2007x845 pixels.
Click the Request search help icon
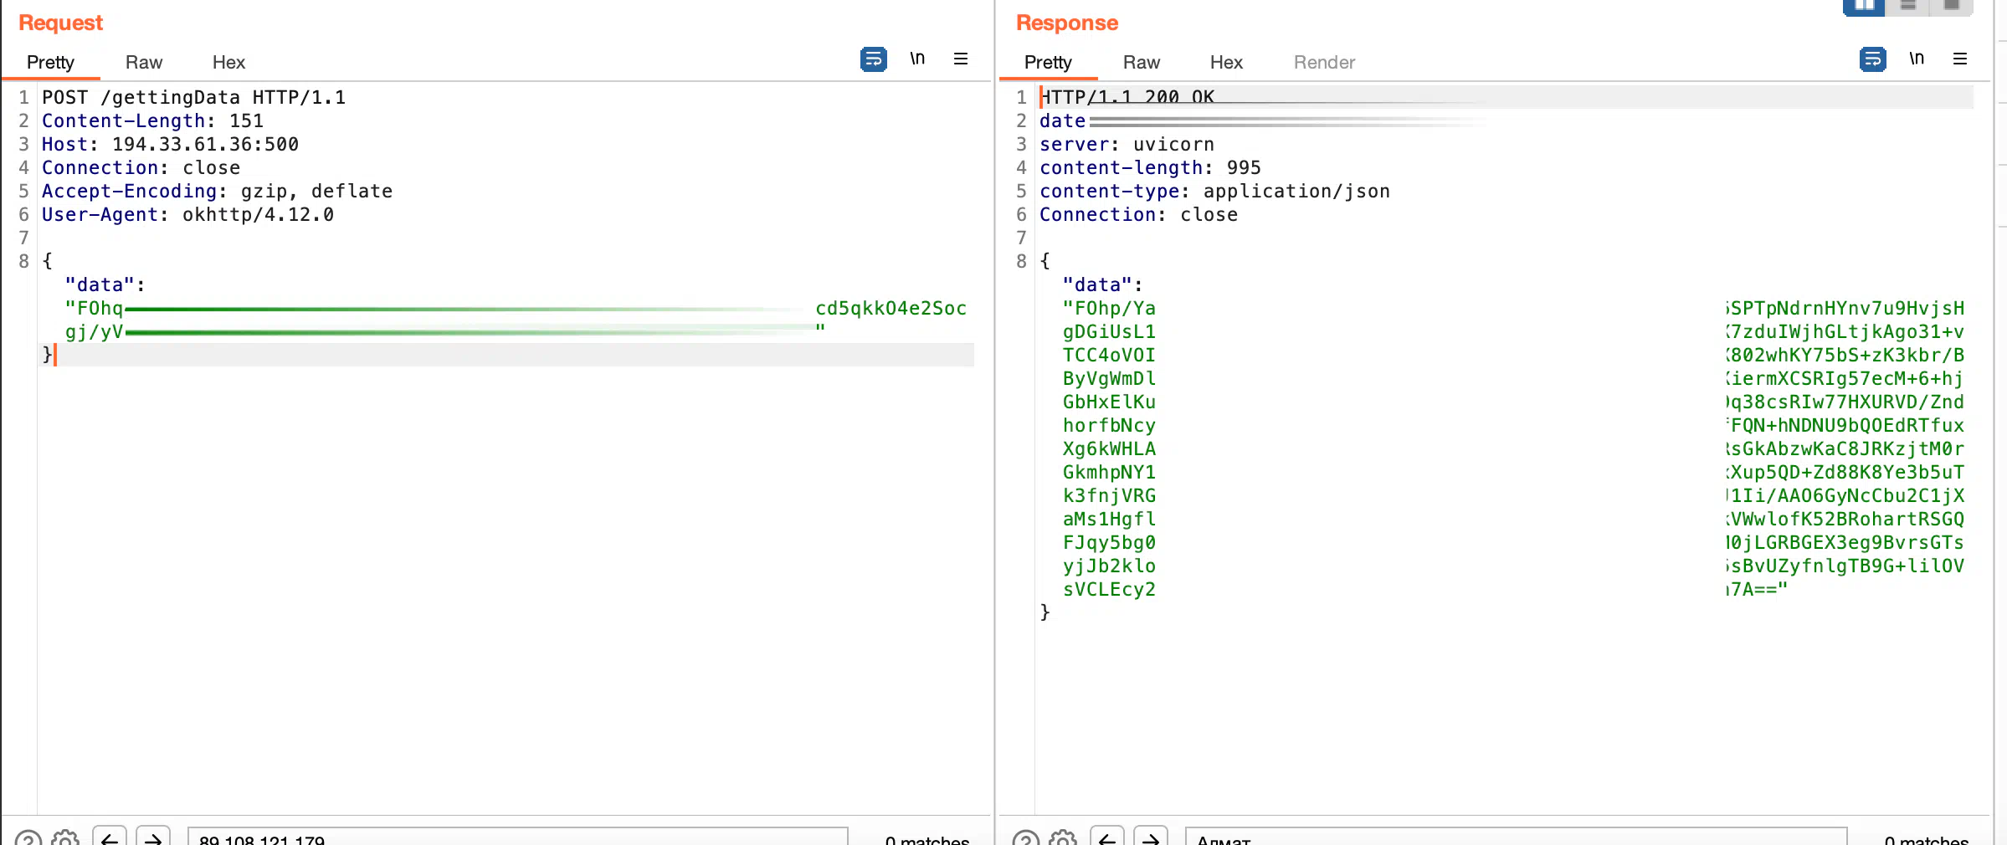(x=28, y=838)
